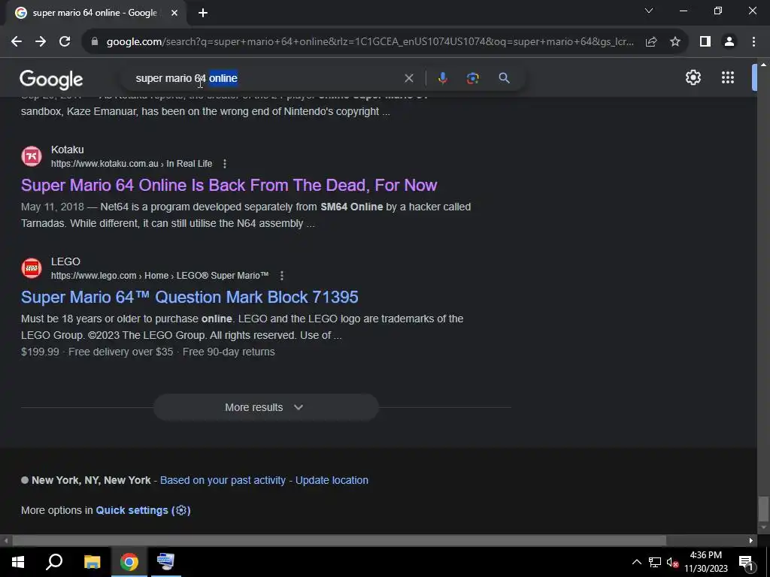This screenshot has width=770, height=577.
Task: Click LEGO URL breadcrumb text
Action: [x=159, y=276]
